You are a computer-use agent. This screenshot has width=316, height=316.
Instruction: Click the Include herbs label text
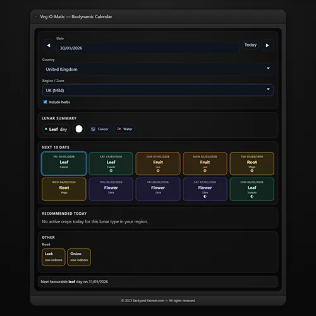(x=59, y=102)
